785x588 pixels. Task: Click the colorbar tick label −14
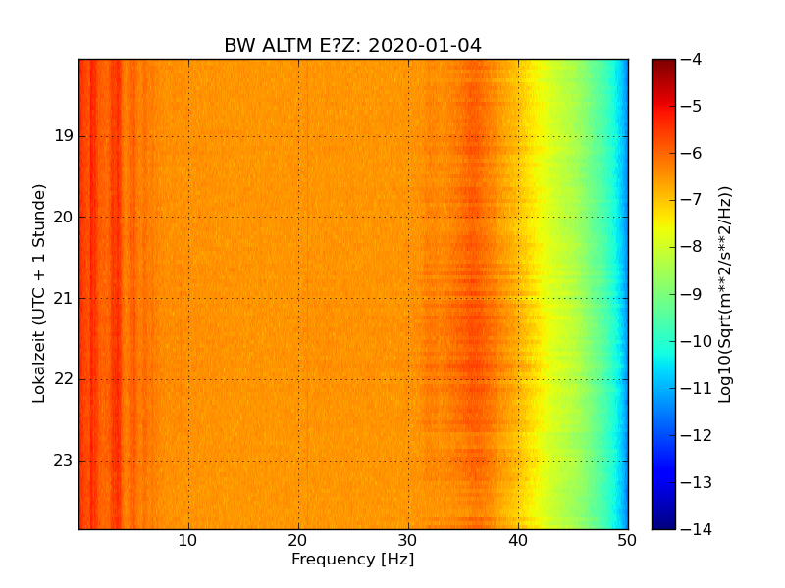click(x=697, y=529)
